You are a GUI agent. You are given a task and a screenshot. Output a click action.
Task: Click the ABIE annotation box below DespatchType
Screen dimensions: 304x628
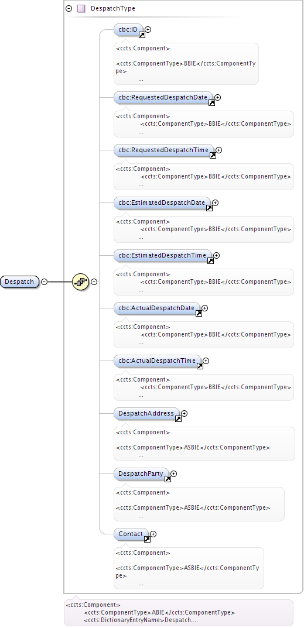pos(179,612)
